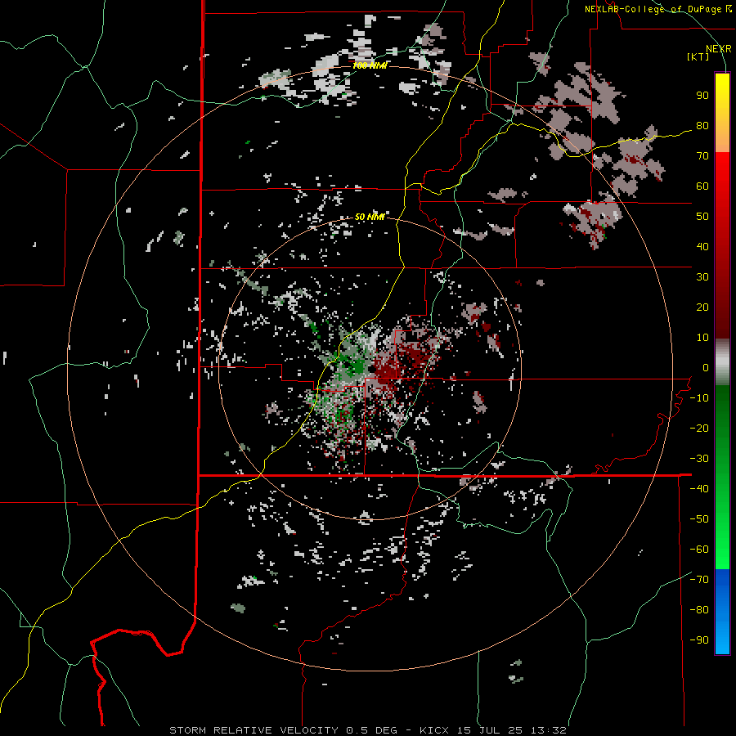Click the NEXR label above color scale
This screenshot has width=736, height=736.
pos(719,49)
